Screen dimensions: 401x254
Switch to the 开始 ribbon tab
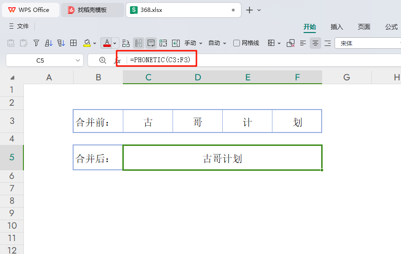pos(310,27)
